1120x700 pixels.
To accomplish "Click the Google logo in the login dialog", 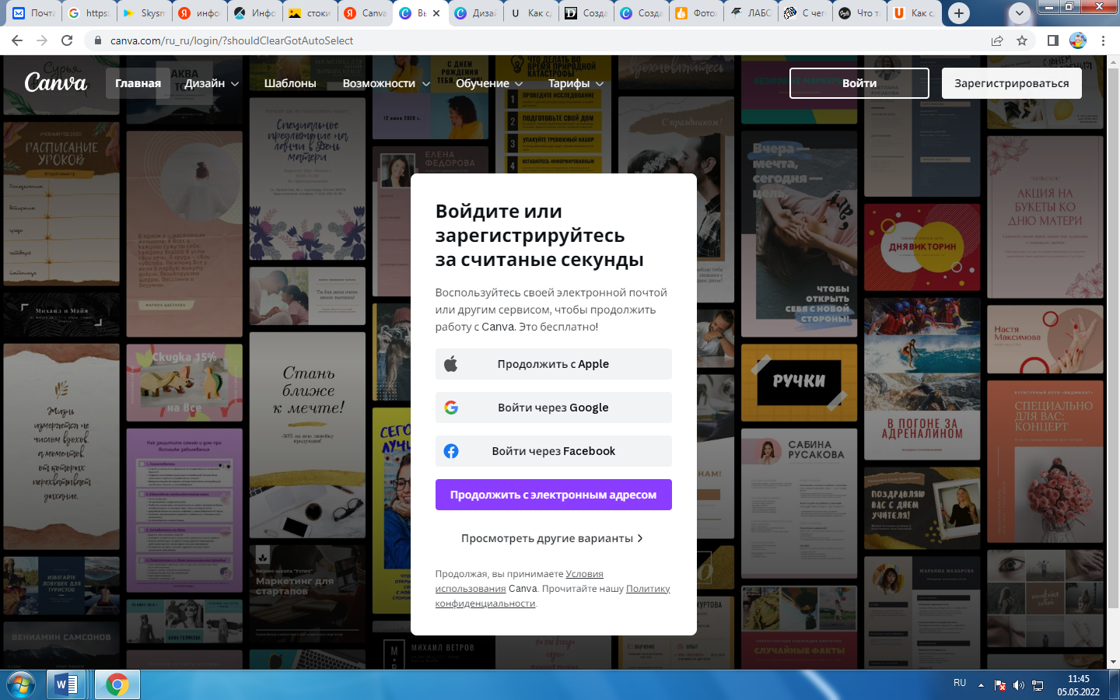I will click(451, 408).
